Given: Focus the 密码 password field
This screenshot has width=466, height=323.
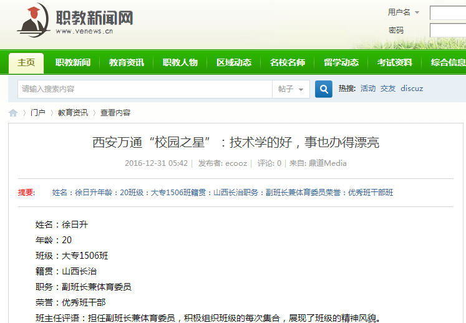Looking at the screenshot, I should [x=447, y=30].
